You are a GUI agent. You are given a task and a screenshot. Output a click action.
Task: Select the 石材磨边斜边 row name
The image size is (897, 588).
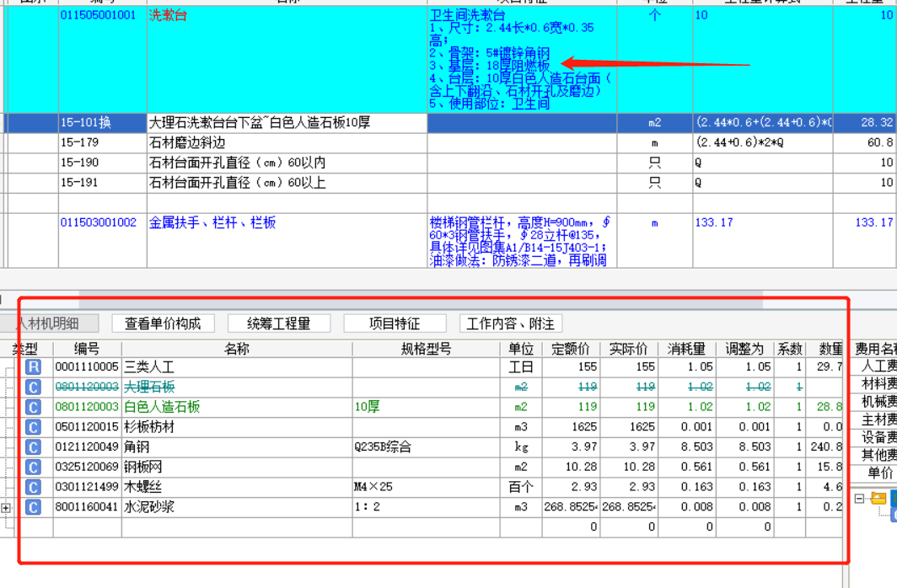(x=287, y=143)
